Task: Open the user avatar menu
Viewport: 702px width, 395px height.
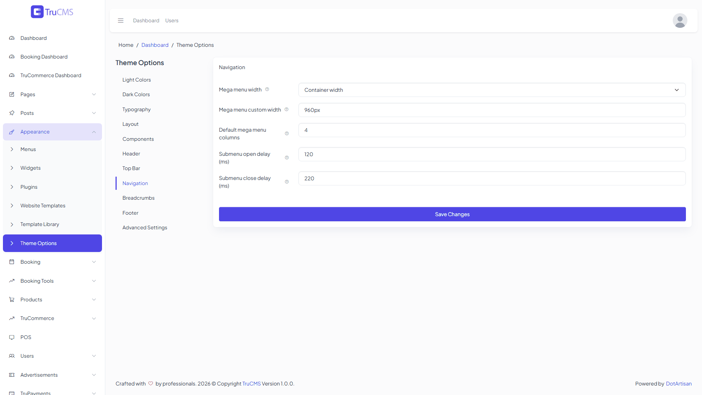Action: [680, 20]
